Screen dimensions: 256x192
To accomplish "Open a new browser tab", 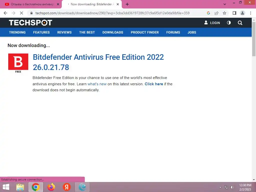I will 127,4.
